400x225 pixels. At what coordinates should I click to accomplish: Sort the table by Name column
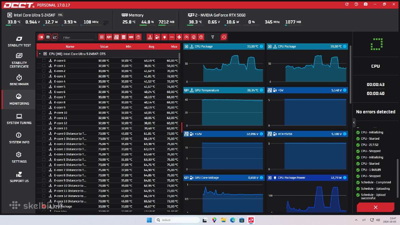[x=70, y=47]
